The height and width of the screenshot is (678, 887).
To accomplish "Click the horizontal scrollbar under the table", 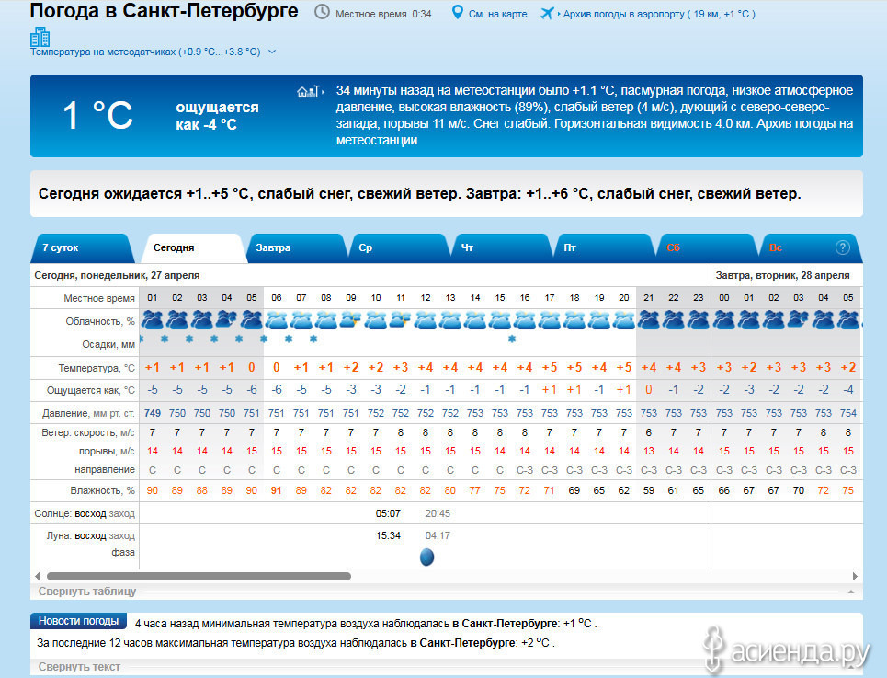I will (x=198, y=577).
